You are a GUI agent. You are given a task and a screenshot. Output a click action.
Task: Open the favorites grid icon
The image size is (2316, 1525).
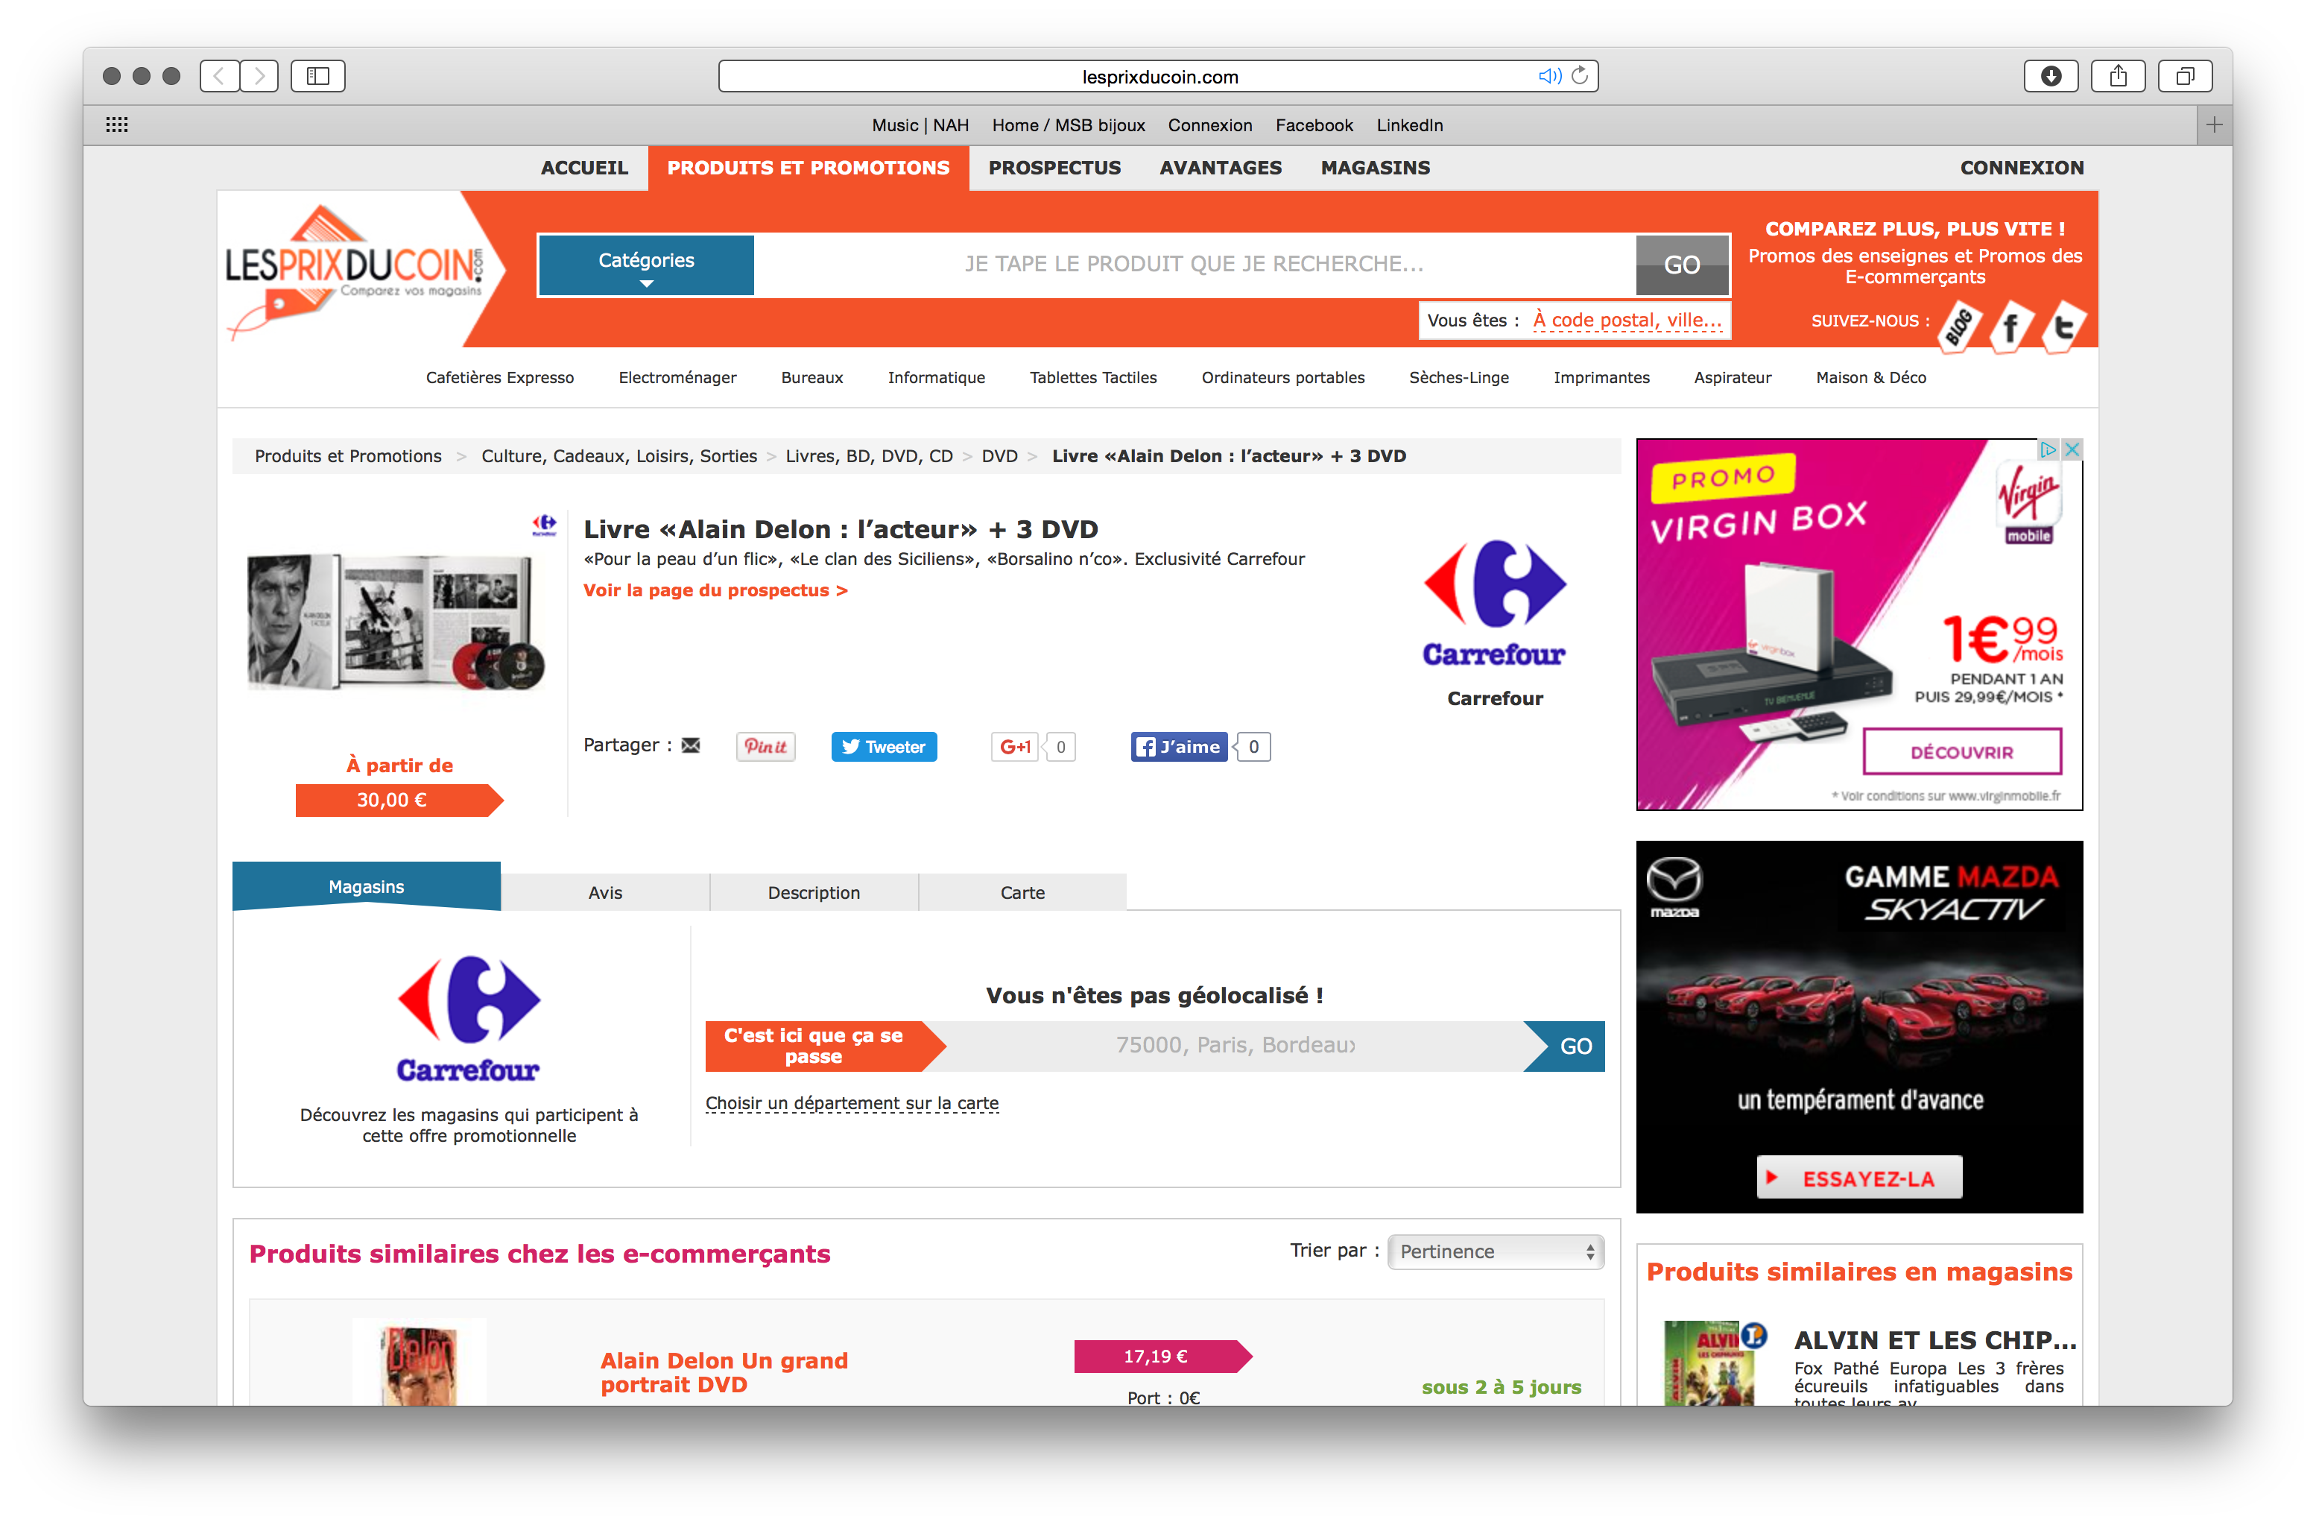tap(117, 124)
